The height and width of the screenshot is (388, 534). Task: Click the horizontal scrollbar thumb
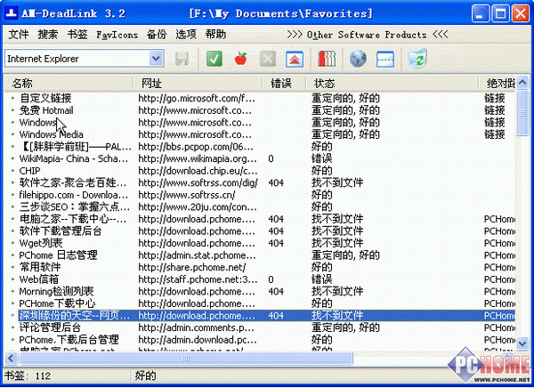[186, 358]
